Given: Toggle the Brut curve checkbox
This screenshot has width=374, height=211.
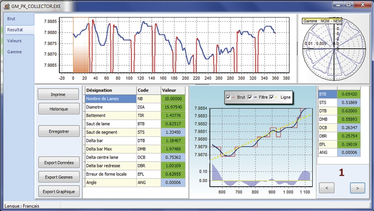Looking at the screenshot, I should 229,97.
